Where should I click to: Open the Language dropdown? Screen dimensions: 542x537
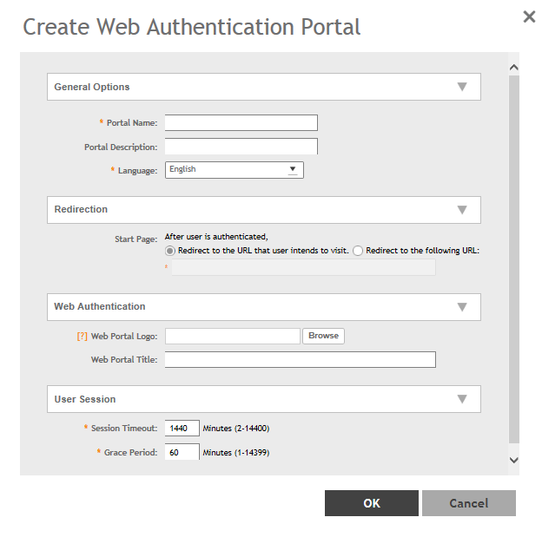pos(234,170)
